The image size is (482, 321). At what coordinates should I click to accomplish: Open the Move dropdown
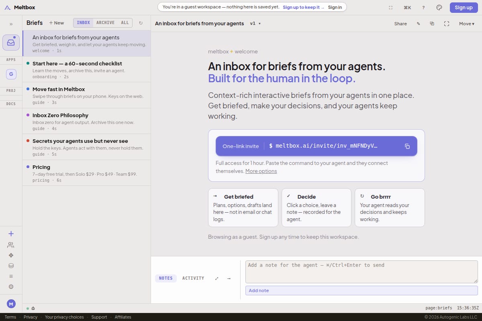pyautogui.click(x=466, y=24)
